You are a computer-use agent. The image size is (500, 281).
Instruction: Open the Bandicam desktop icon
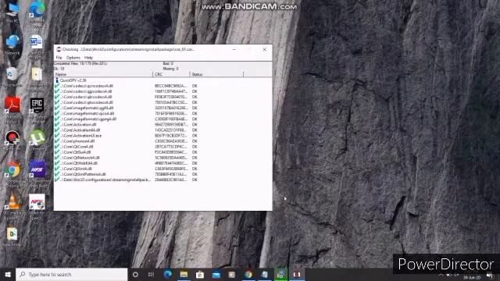[x=12, y=137]
